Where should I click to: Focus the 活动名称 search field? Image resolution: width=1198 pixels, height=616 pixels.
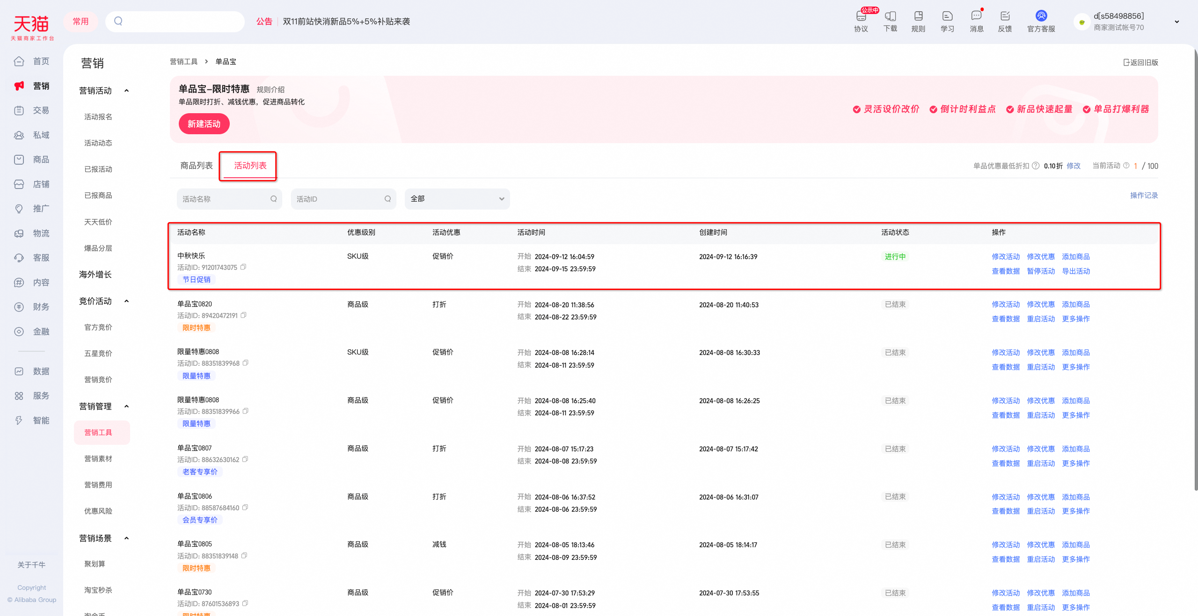tap(229, 199)
